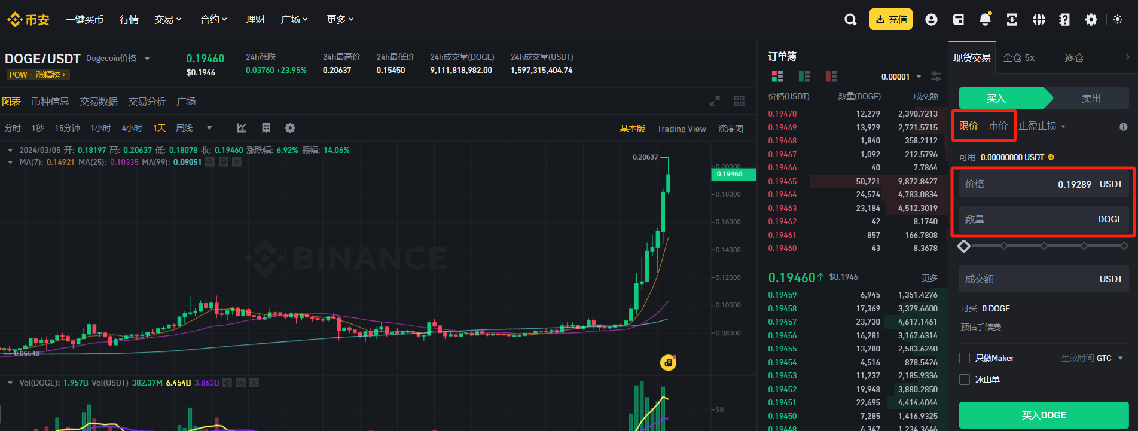Open the notifications bell icon
Screen dimensions: 1138x431
point(985,19)
